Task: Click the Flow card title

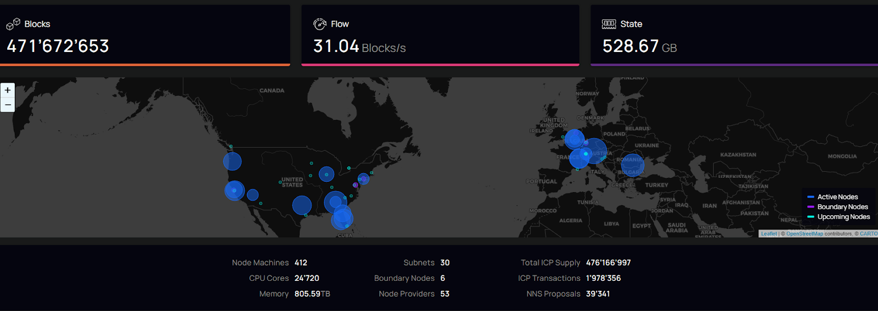Action: point(340,24)
